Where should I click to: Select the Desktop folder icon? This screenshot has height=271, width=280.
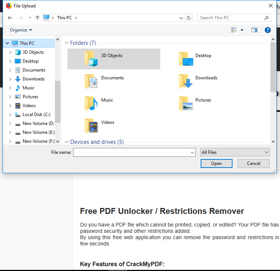pos(186,59)
